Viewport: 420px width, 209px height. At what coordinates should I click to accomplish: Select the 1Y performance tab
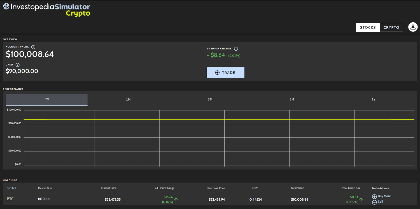click(x=373, y=99)
